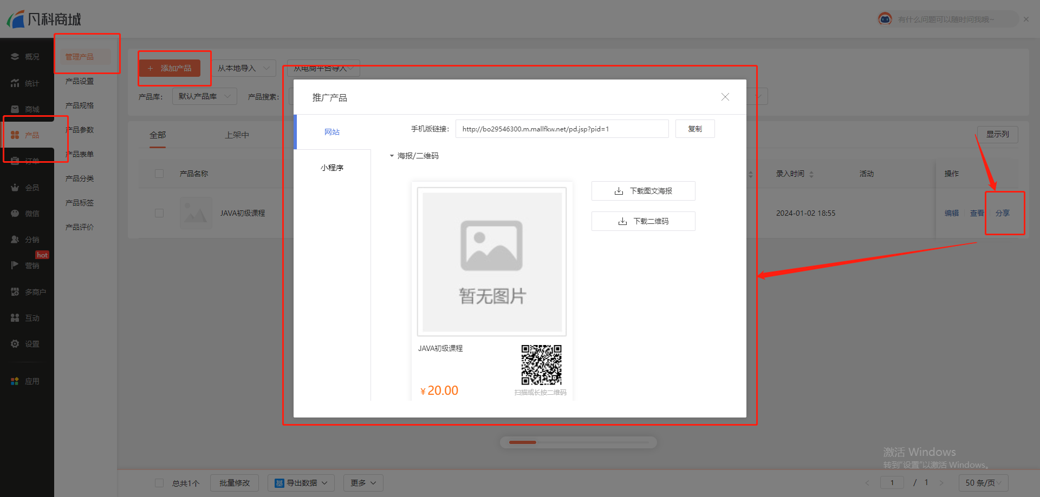Click the ¥20.00 price on poster
The height and width of the screenshot is (497, 1040).
point(439,390)
